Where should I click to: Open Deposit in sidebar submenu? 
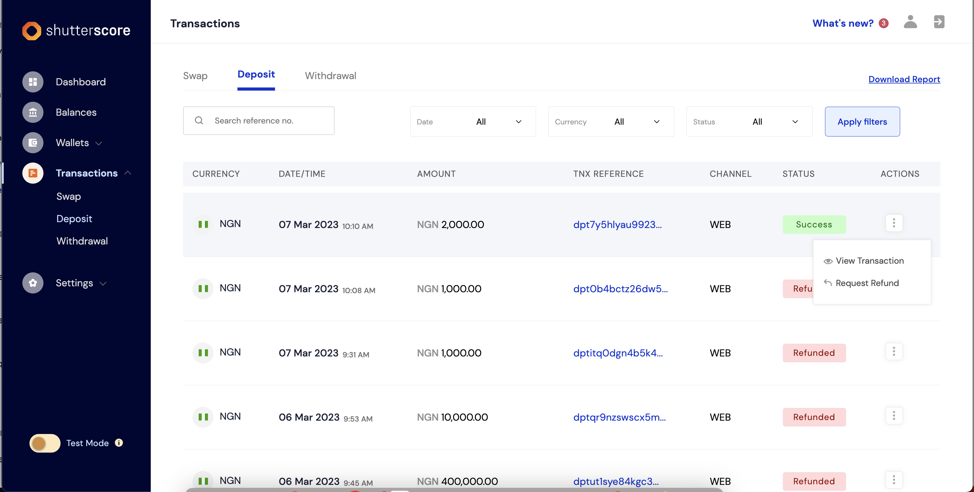(x=74, y=219)
